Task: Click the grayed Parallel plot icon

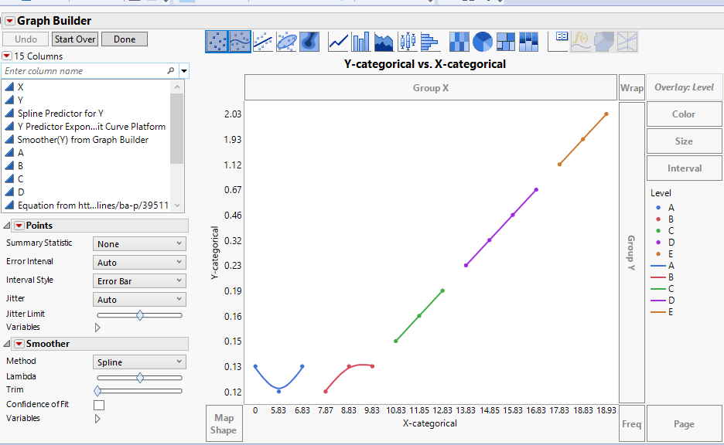Action: tap(627, 42)
